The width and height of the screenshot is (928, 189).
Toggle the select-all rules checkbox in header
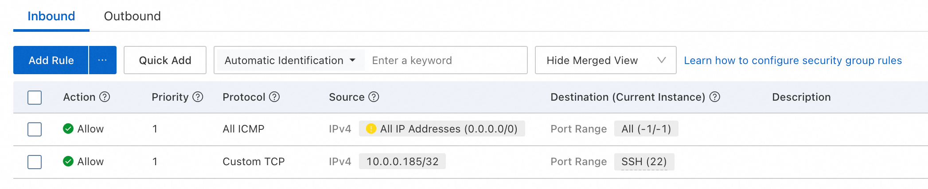point(35,98)
